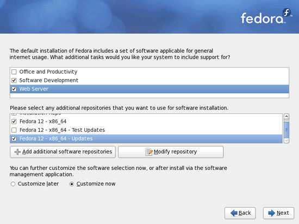The image size is (299, 224).
Task: Select the Fedora 12 - x86_64 - Test Updates row
Action: coord(146,130)
